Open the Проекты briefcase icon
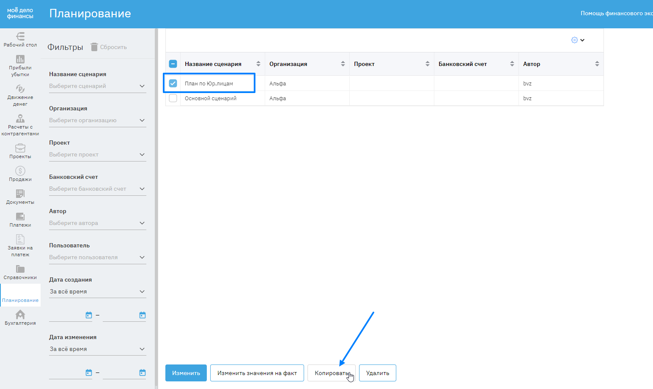 pos(20,148)
